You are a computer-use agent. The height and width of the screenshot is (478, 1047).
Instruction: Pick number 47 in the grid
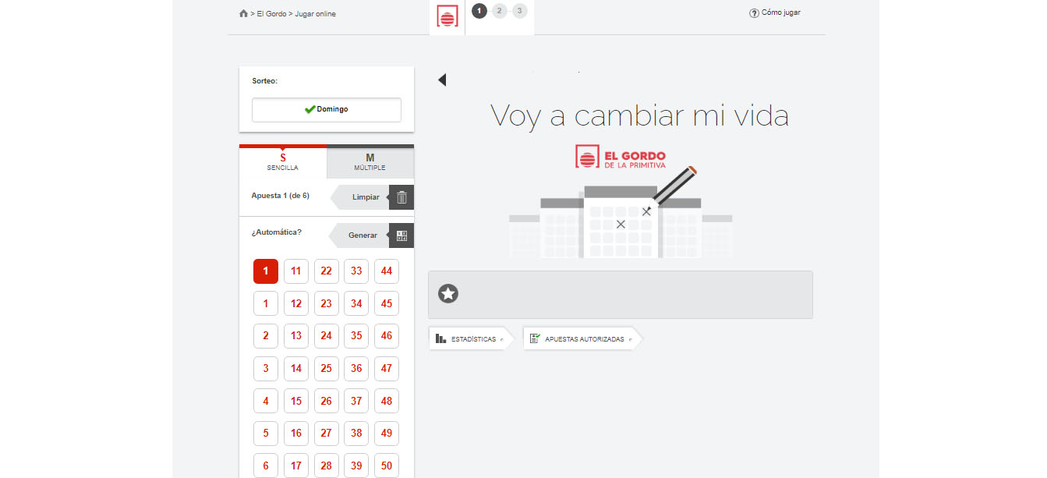[387, 368]
